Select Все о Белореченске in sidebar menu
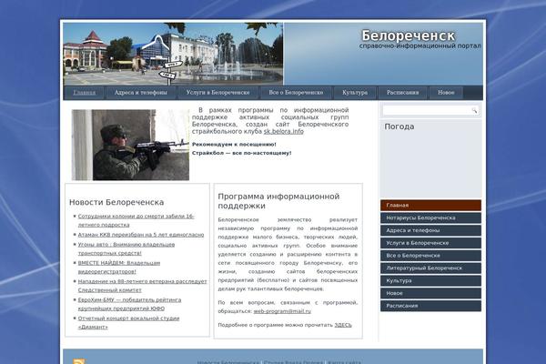The image size is (546, 364). coord(430,256)
